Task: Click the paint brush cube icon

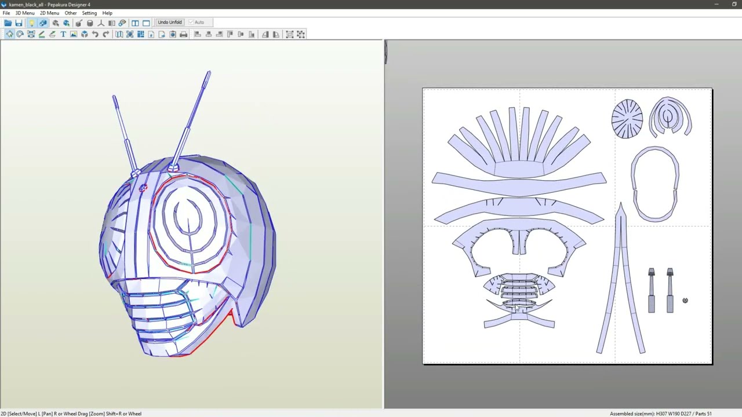Action: point(78,23)
